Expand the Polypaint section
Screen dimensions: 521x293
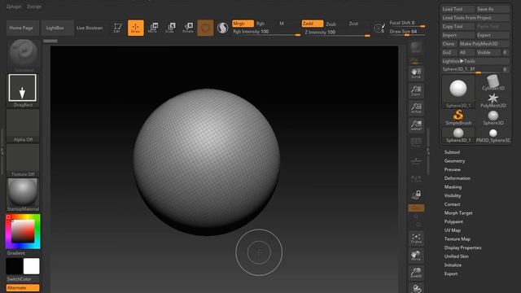point(453,221)
